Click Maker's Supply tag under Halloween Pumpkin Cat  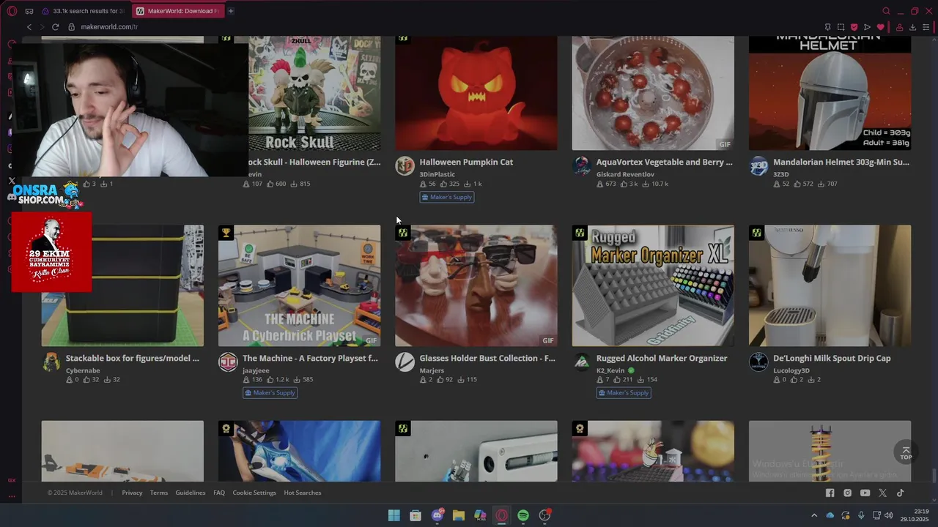click(x=447, y=197)
